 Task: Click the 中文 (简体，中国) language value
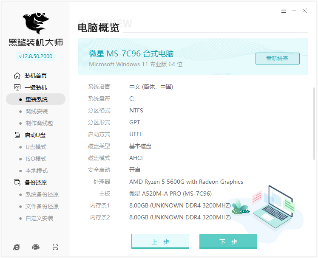pos(151,87)
